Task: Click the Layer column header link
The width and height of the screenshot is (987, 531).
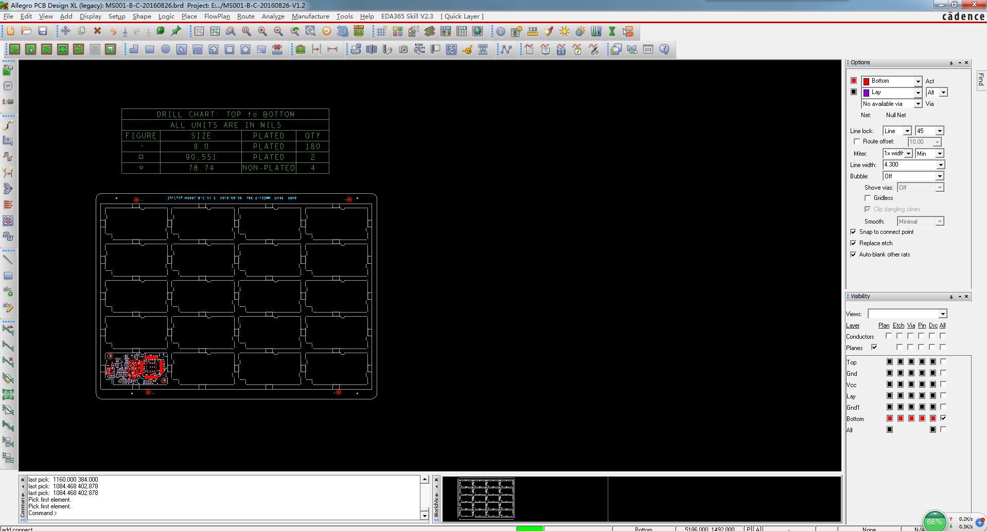Action: click(853, 325)
